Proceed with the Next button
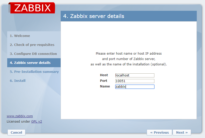 click(x=182, y=132)
